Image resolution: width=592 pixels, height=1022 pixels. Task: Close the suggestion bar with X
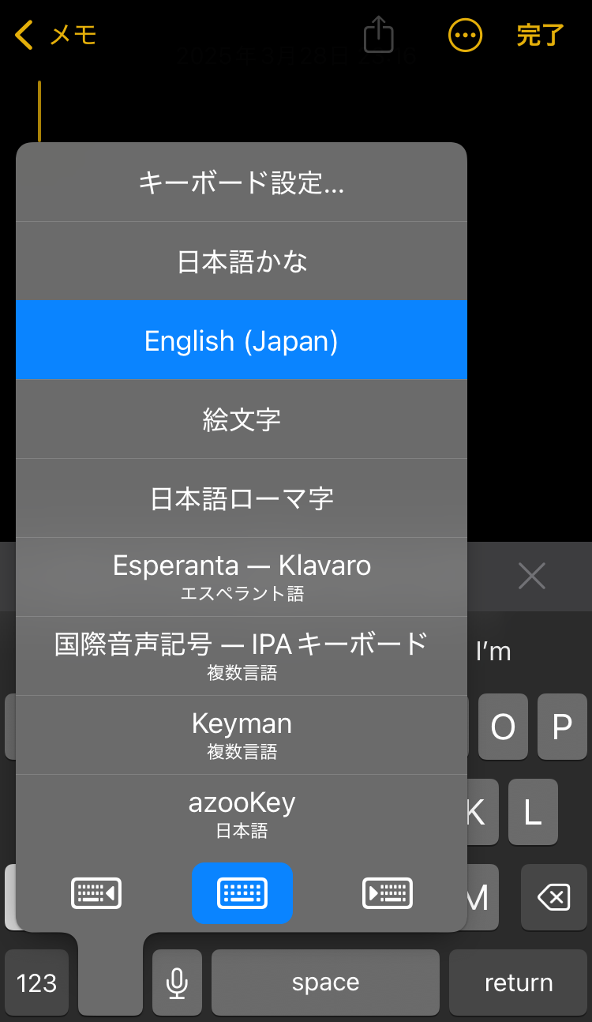pos(531,577)
